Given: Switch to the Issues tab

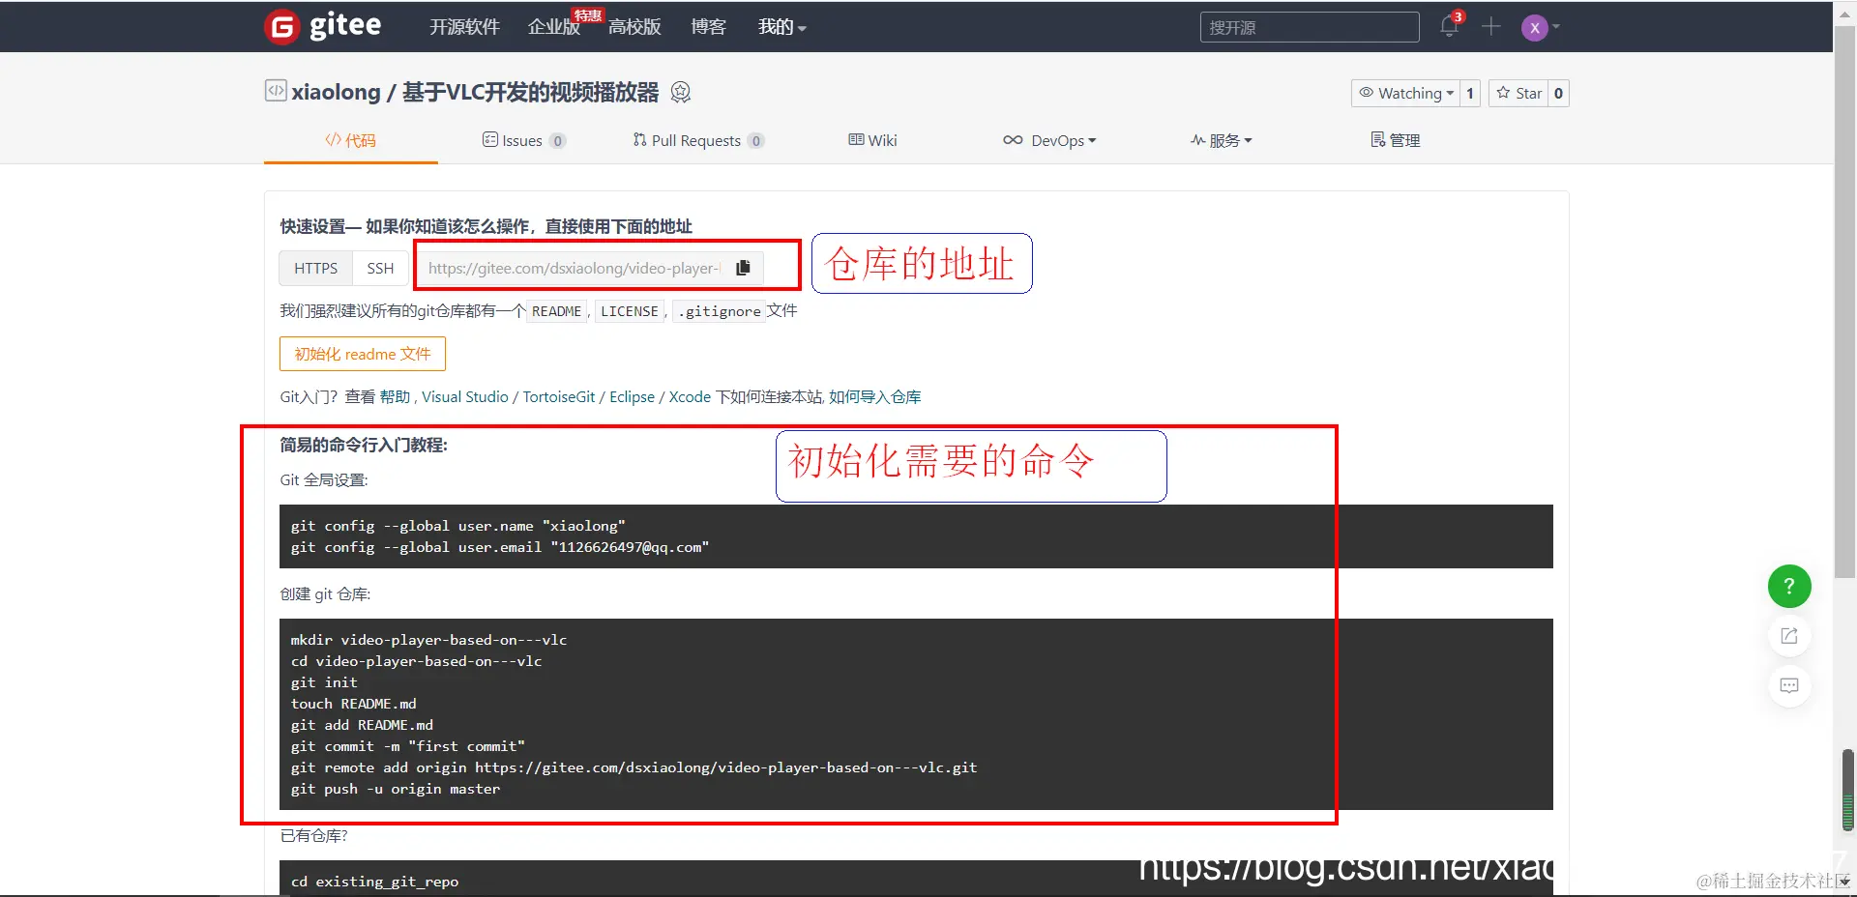Looking at the screenshot, I should point(523,140).
